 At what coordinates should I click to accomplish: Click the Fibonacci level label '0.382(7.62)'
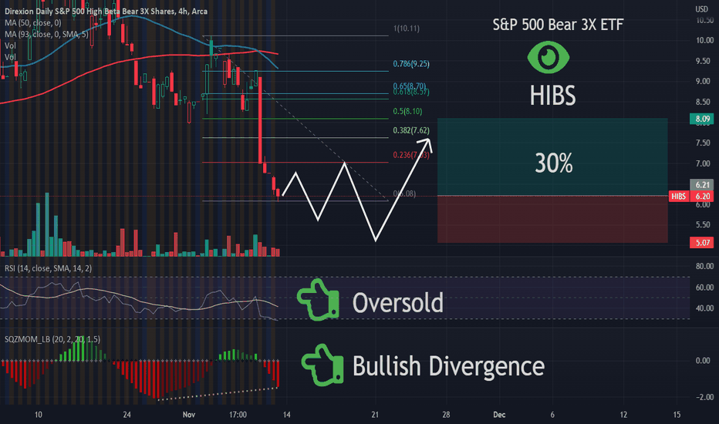tap(411, 130)
